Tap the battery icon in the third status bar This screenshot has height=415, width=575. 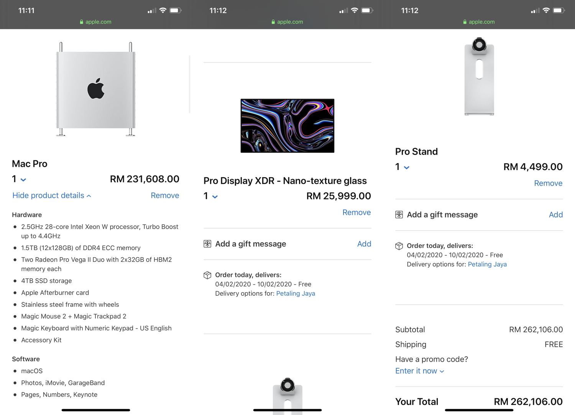[559, 10]
